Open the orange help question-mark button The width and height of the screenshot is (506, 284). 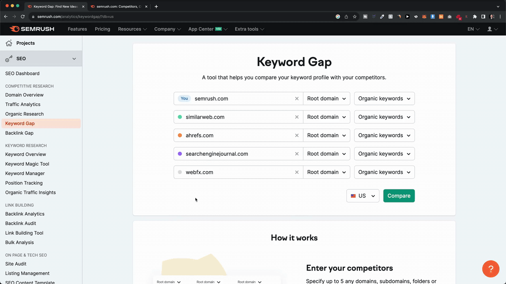[491, 269]
